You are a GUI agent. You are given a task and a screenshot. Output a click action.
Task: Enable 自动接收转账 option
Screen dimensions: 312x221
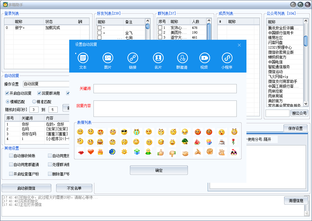(x=11, y=156)
